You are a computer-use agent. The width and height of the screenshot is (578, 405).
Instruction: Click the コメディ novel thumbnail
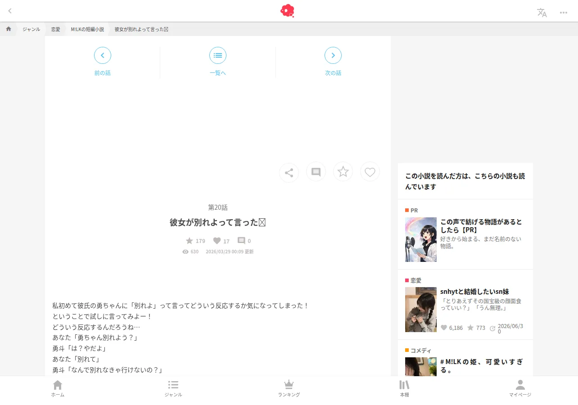[x=421, y=367]
